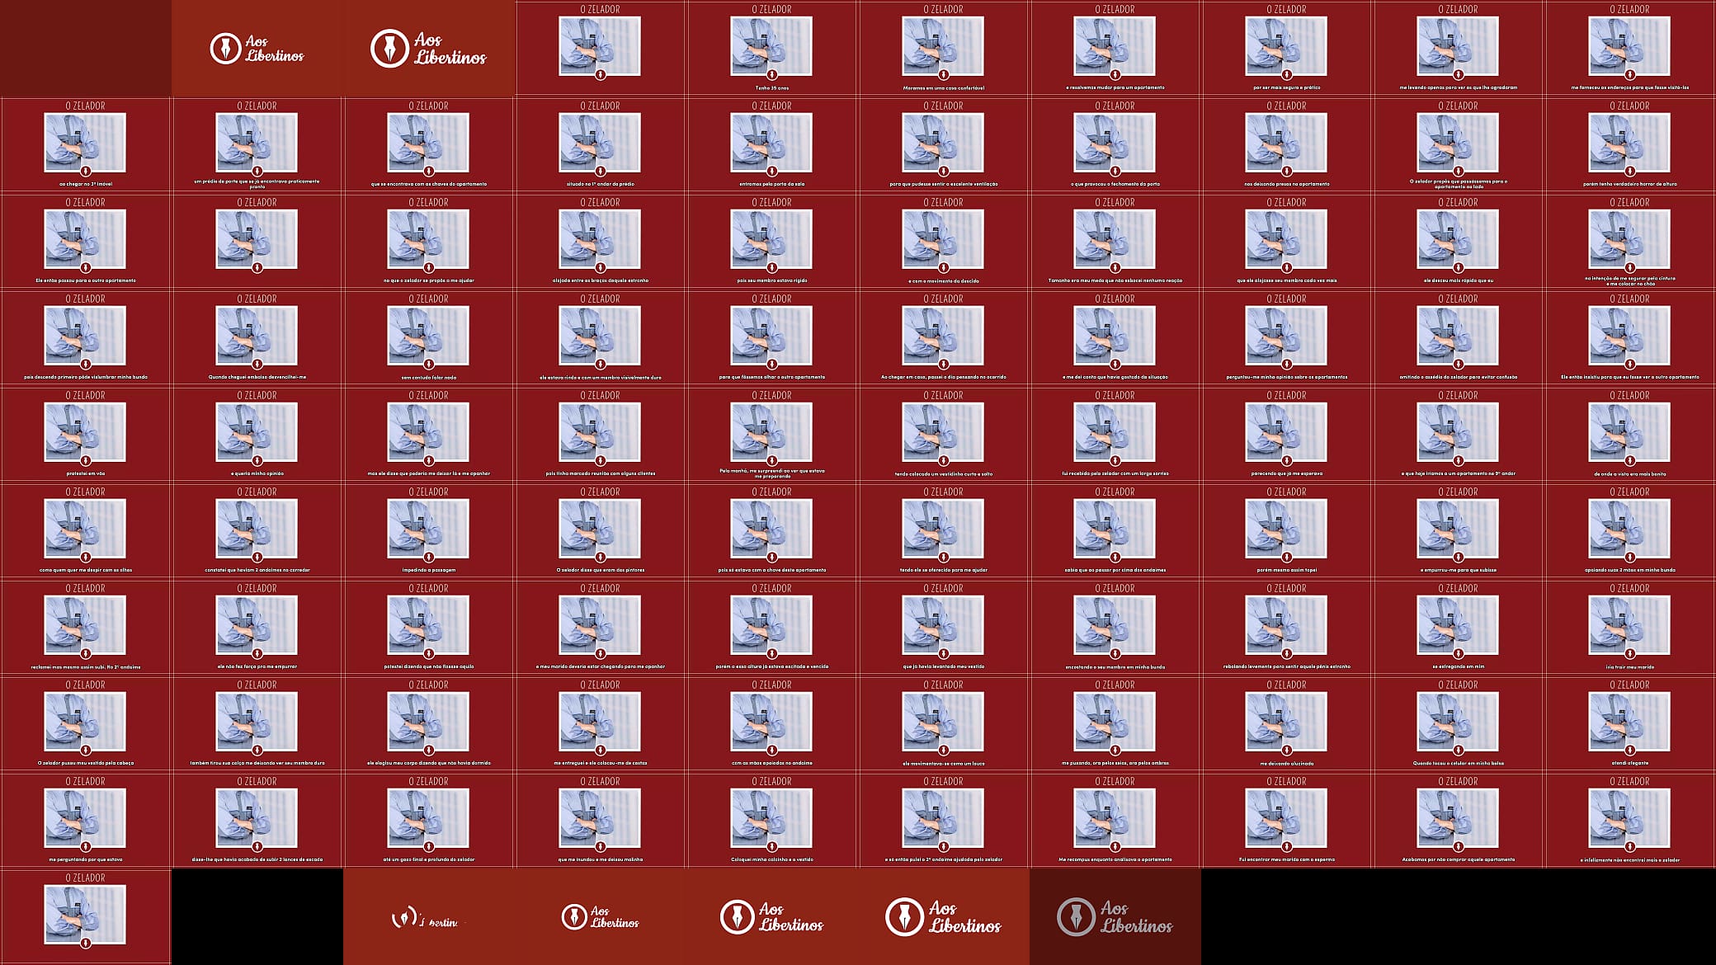Click 'O ZELADOR' title on 'me levando apenas' frame

[1458, 9]
